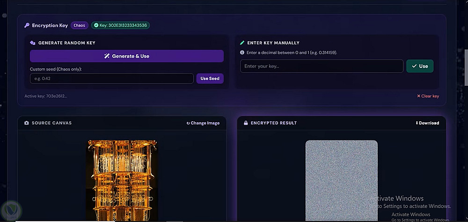Click the dice icon next to Generate Random Key
The width and height of the screenshot is (468, 222).
tap(33, 43)
